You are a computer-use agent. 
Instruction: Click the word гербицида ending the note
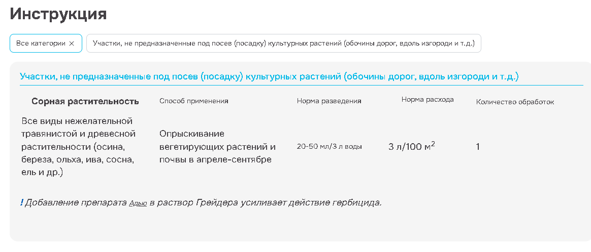click(x=360, y=203)
